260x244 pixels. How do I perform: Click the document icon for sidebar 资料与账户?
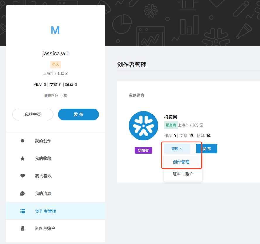pyautogui.click(x=23, y=229)
